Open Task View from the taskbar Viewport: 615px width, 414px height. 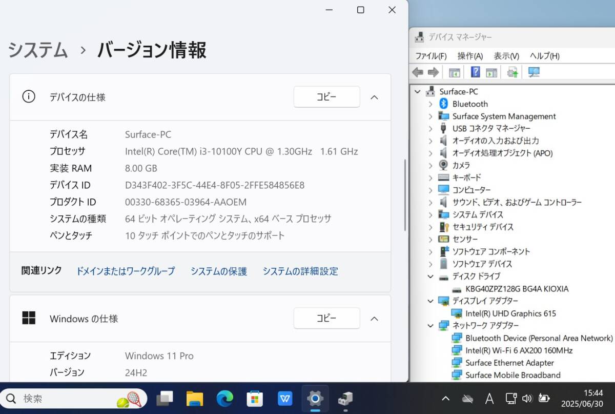coord(165,398)
